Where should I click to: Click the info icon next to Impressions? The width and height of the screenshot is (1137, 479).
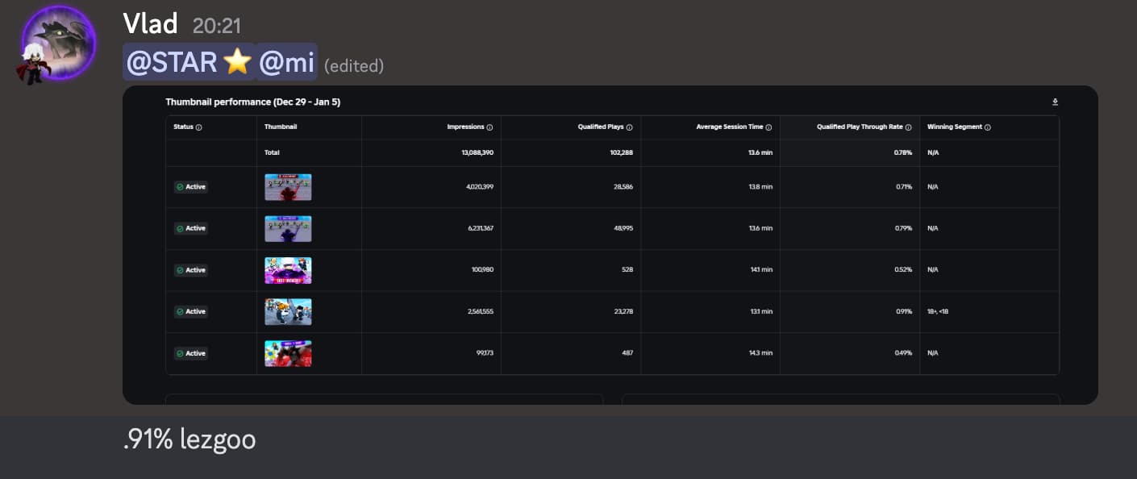click(489, 127)
